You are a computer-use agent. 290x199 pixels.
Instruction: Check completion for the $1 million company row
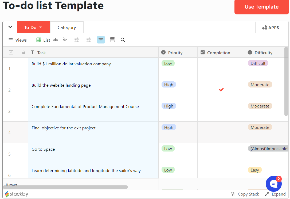click(x=221, y=68)
